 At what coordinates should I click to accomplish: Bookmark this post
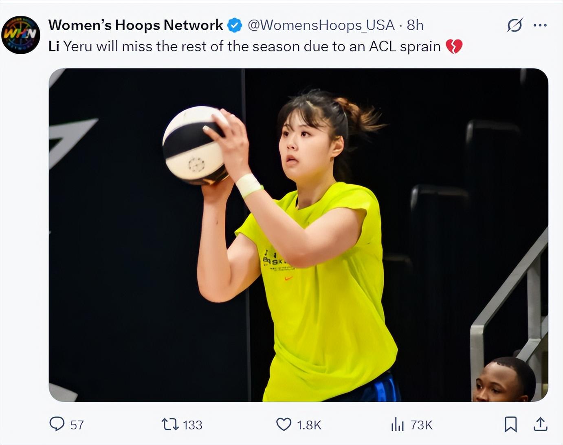[510, 424]
